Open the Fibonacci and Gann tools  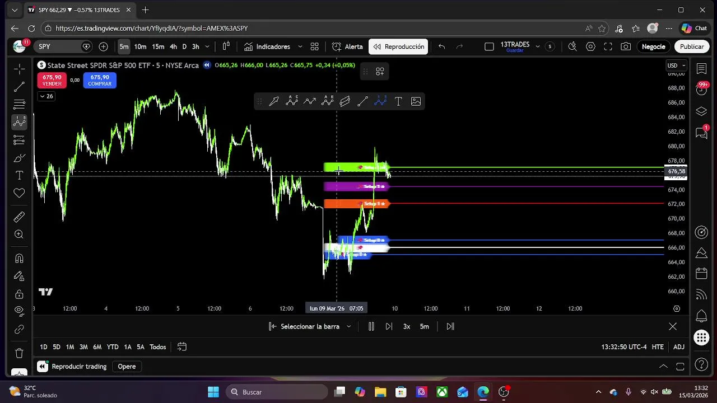(19, 104)
